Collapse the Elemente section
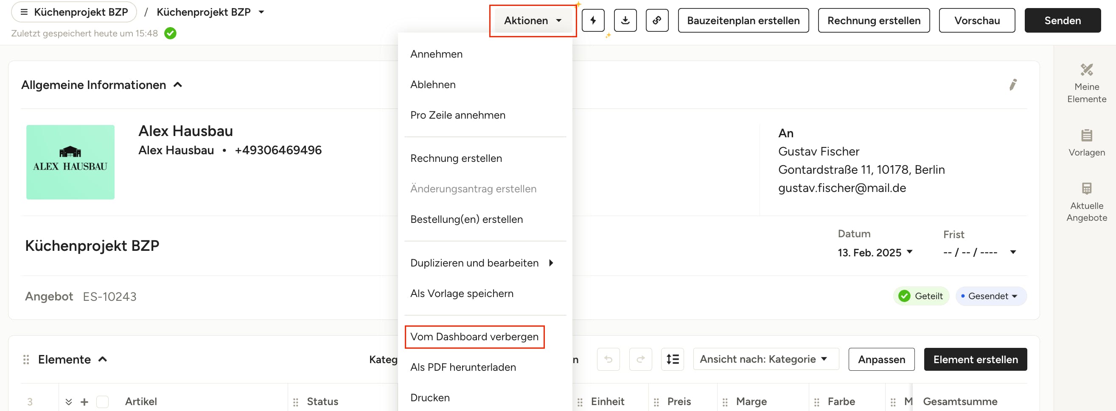 click(103, 359)
